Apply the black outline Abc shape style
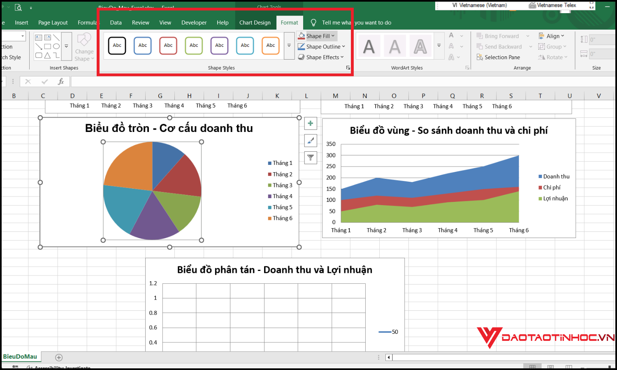 pyautogui.click(x=117, y=46)
